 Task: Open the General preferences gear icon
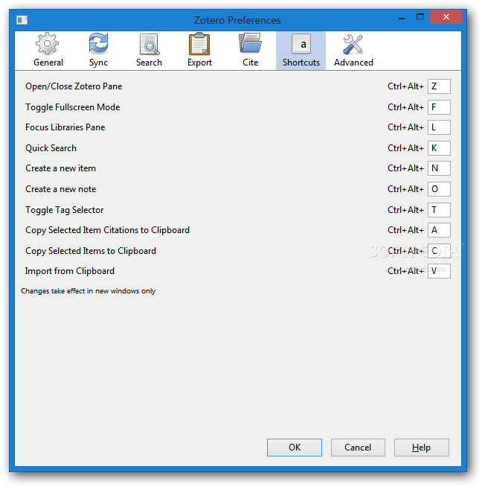click(x=47, y=44)
